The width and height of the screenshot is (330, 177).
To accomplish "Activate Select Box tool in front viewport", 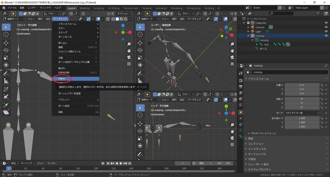I will [x=6, y=27].
